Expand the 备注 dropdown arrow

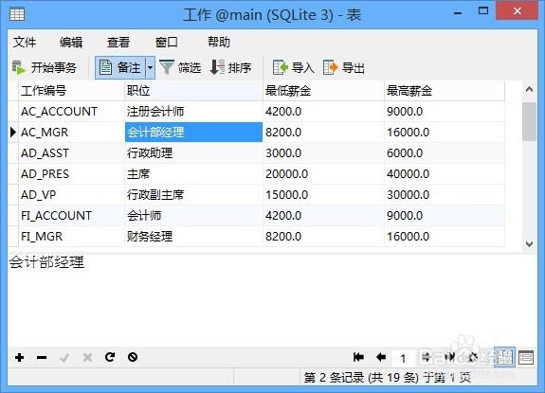point(150,67)
